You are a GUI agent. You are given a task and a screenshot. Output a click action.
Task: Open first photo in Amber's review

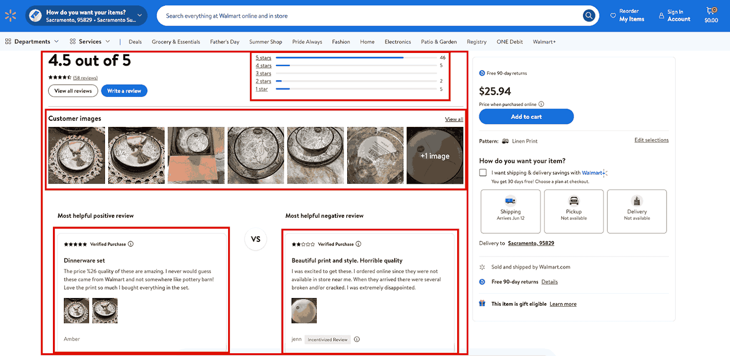[76, 310]
